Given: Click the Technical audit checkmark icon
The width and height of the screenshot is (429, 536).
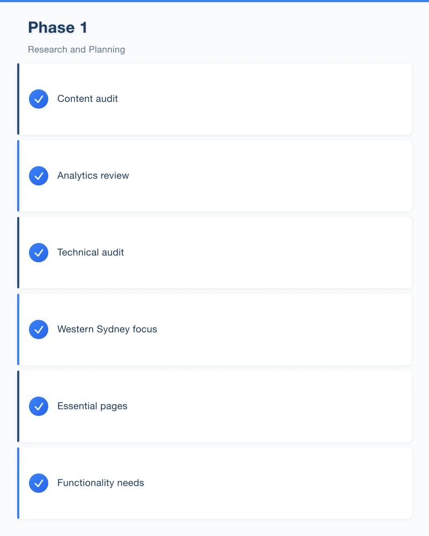Looking at the screenshot, I should coord(39,252).
